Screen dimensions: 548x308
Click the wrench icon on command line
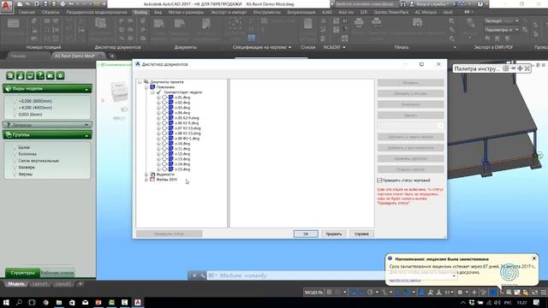point(202,275)
